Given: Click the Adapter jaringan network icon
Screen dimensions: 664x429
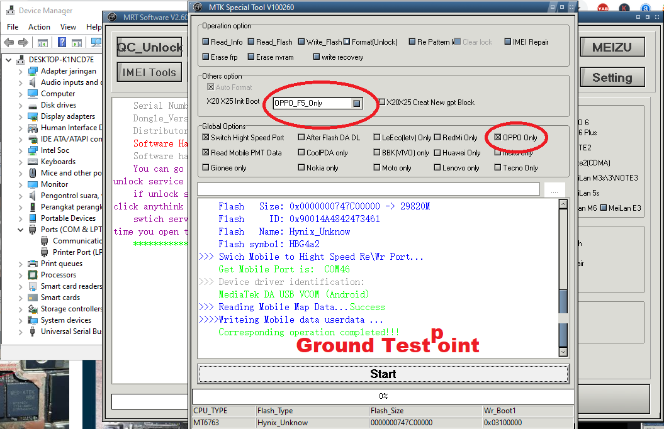Looking at the screenshot, I should (x=33, y=71).
